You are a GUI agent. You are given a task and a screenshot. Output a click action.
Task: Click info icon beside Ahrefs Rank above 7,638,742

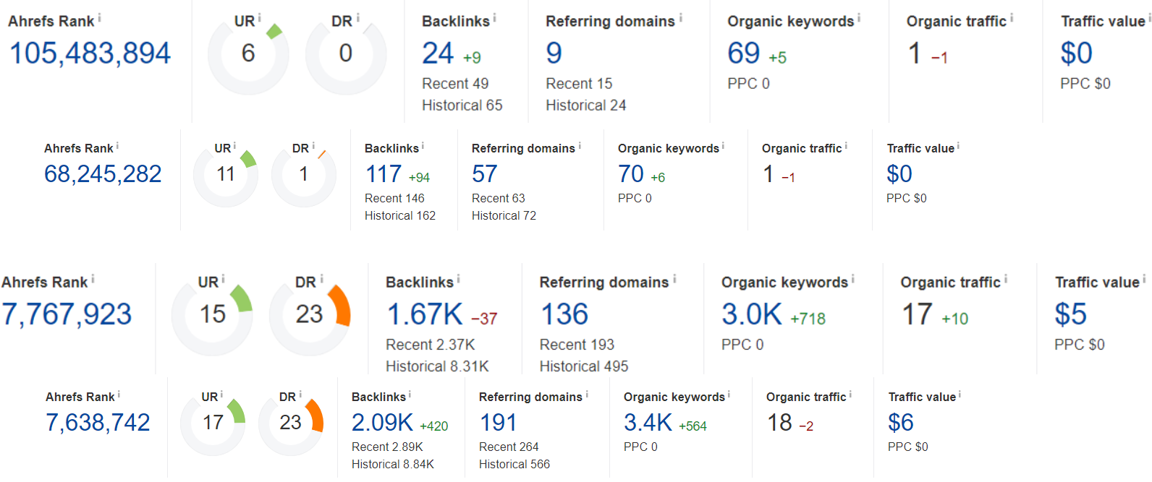point(119,395)
